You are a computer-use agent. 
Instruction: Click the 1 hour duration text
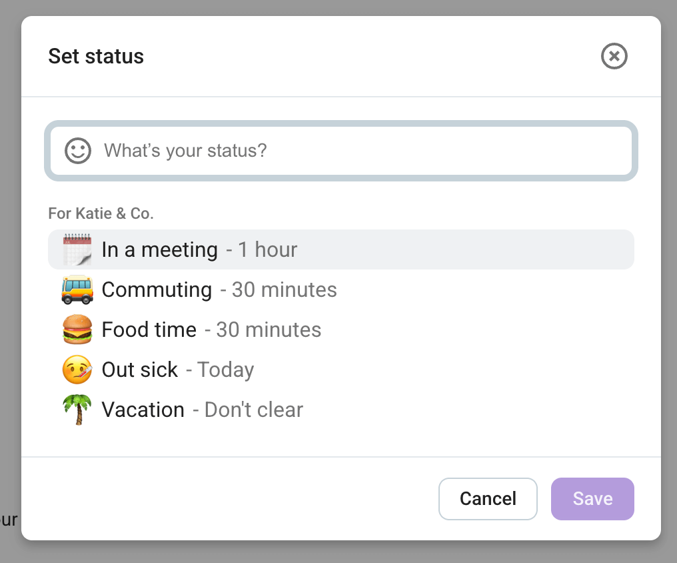click(x=267, y=249)
